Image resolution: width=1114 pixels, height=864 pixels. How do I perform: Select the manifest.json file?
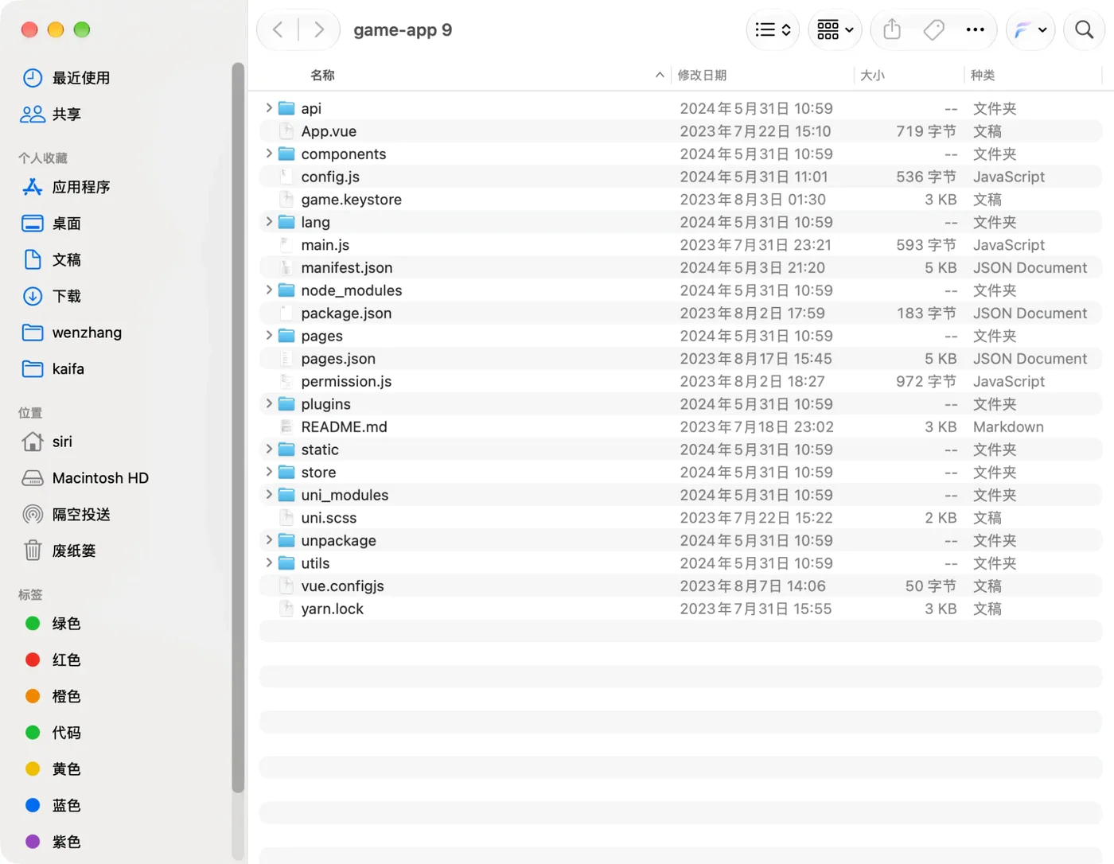tap(681, 268)
